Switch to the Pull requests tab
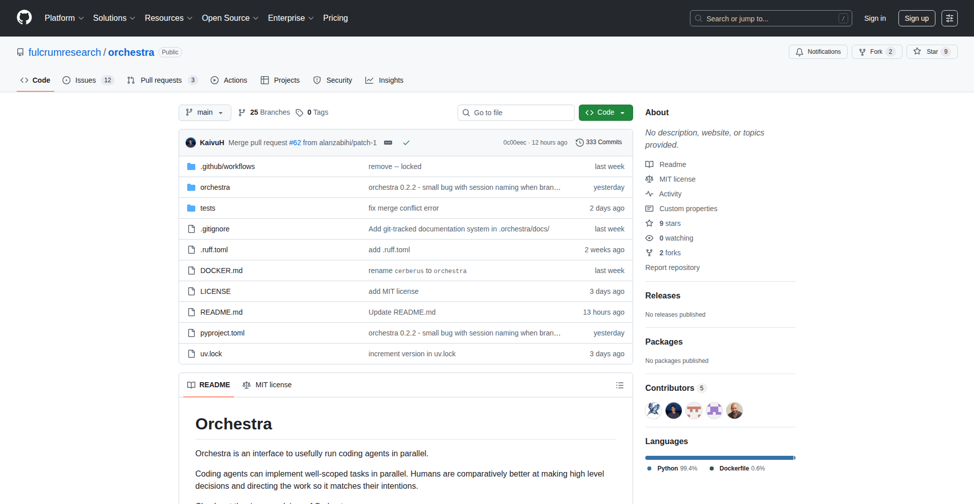The height and width of the screenshot is (504, 974). coord(162,80)
